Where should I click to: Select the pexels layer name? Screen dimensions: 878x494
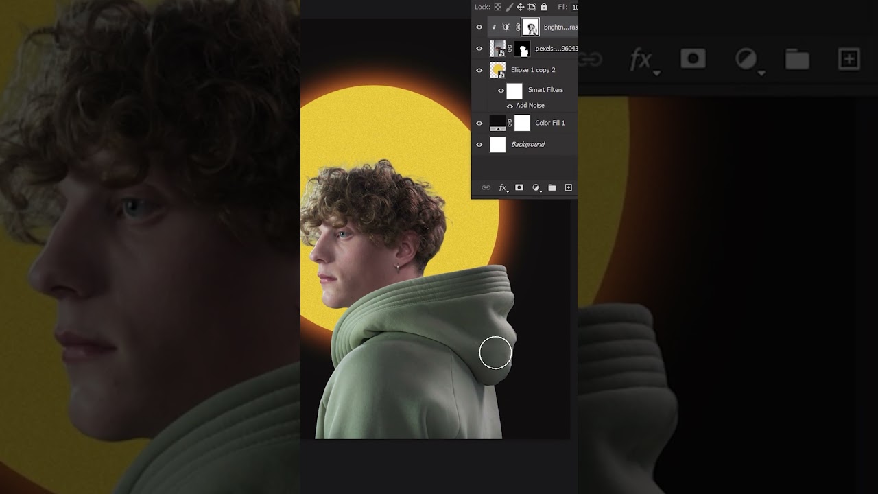pos(556,49)
